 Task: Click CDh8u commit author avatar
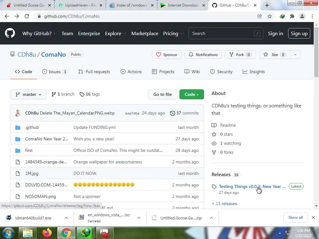[x=18, y=113]
